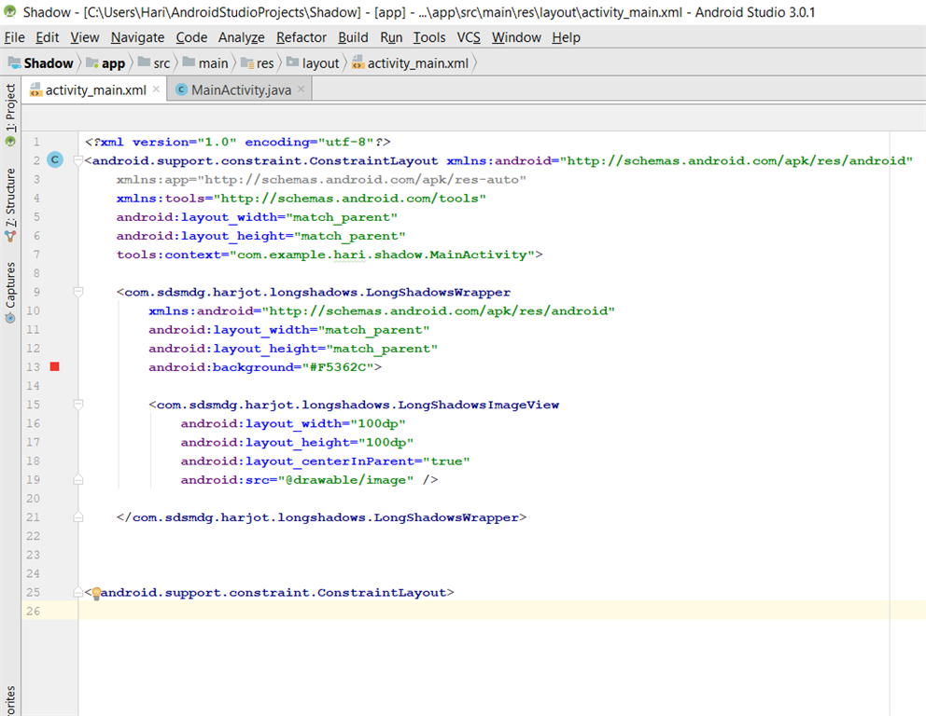Click the fold end marker on line 25
This screenshot has height=716, width=926.
[77, 592]
